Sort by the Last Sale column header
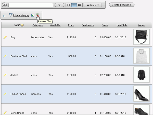The image size is (153, 115). [122, 25]
